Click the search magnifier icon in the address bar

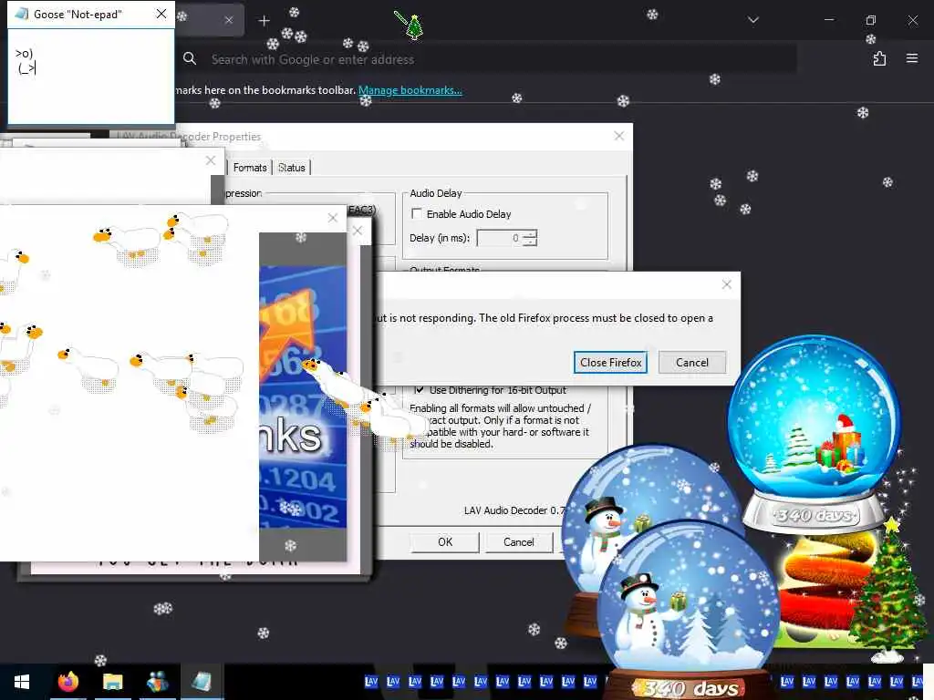pyautogui.click(x=190, y=58)
